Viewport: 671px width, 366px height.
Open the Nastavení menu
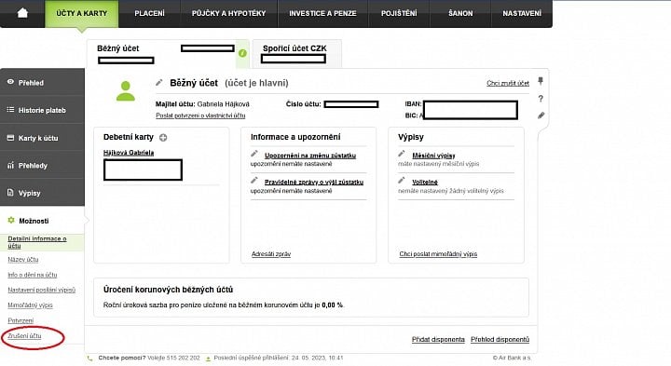click(x=522, y=13)
